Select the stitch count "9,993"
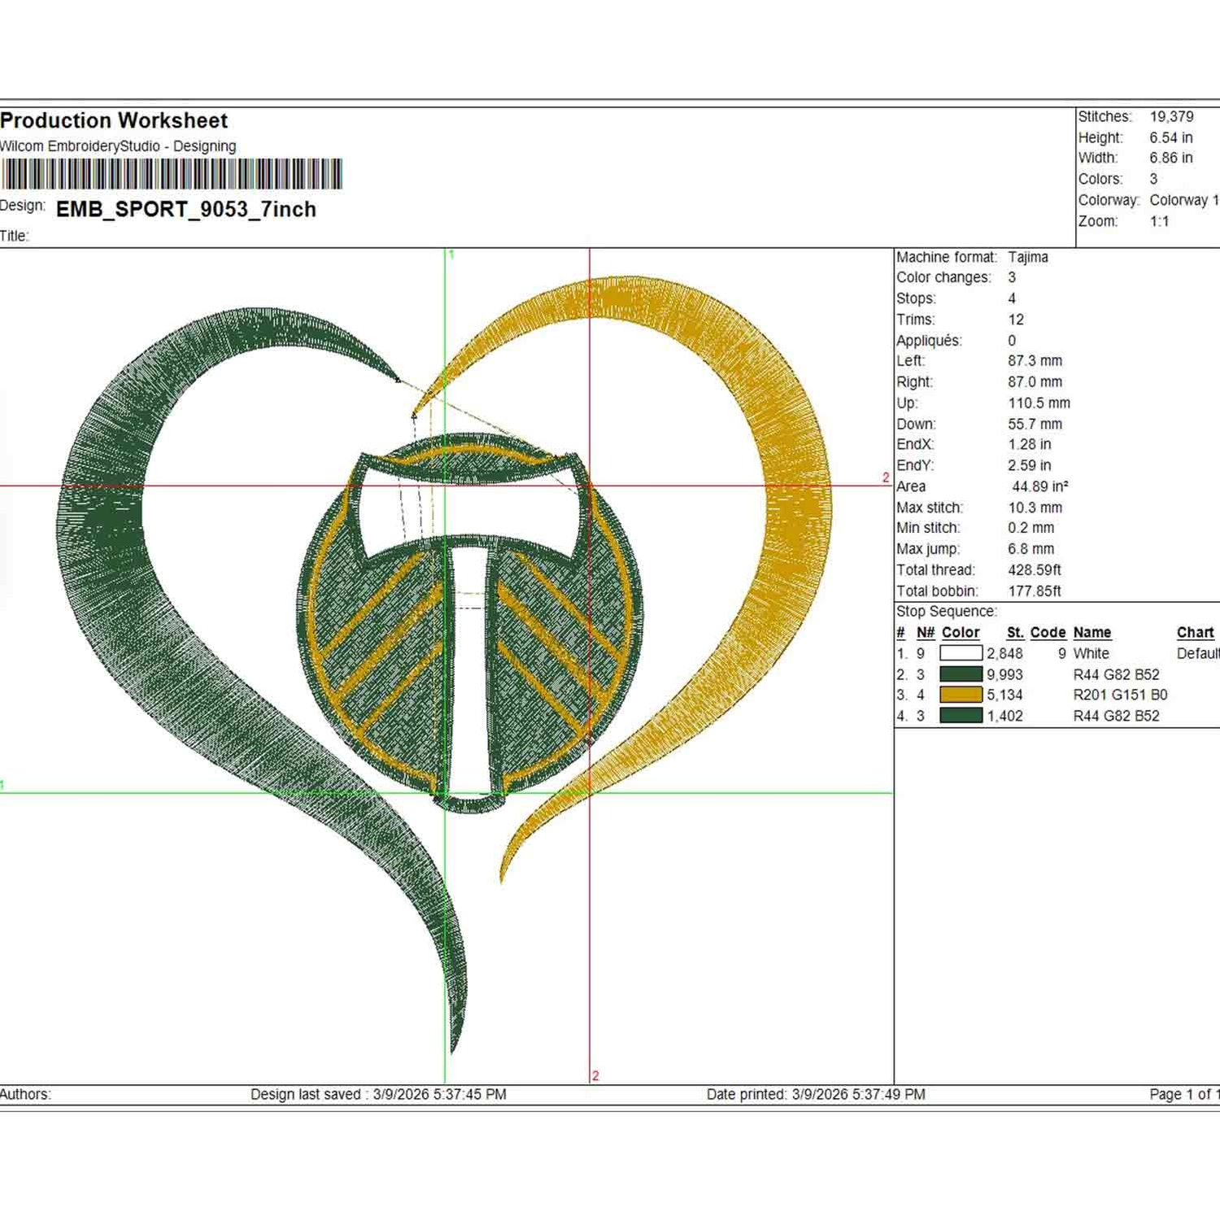This screenshot has width=1220, height=1216. (x=1004, y=675)
